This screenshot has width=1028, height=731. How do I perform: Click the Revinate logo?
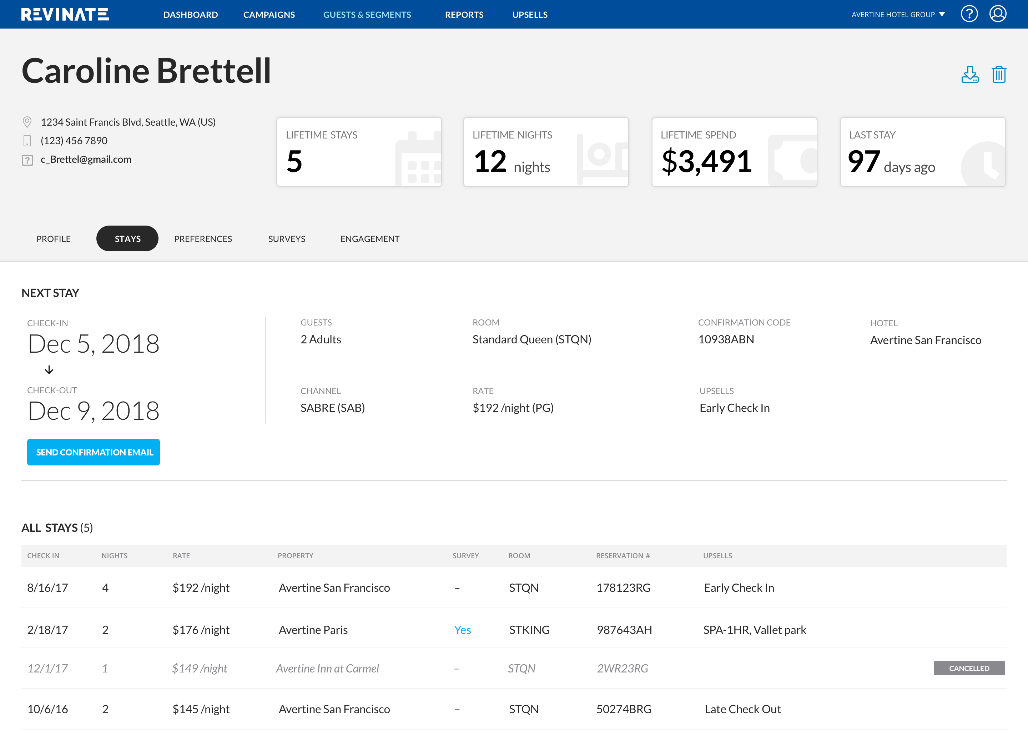tap(65, 14)
